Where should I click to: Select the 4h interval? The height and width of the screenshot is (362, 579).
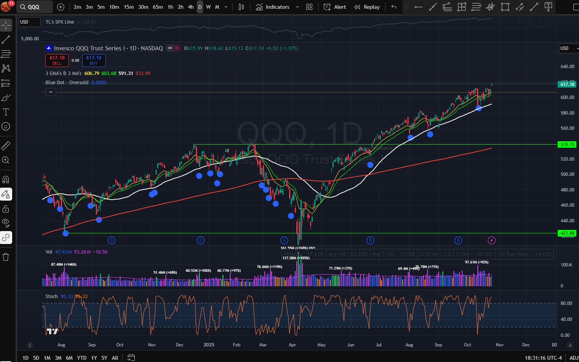pyautogui.click(x=191, y=7)
